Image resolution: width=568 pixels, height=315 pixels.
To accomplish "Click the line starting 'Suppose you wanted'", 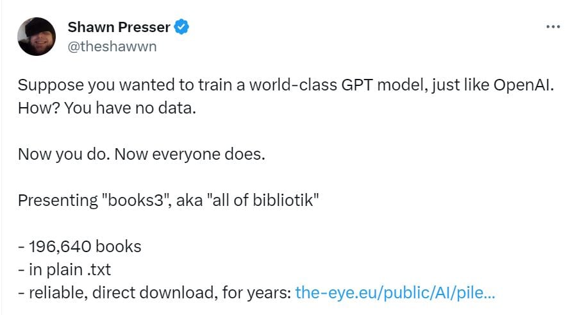I will 286,85.
